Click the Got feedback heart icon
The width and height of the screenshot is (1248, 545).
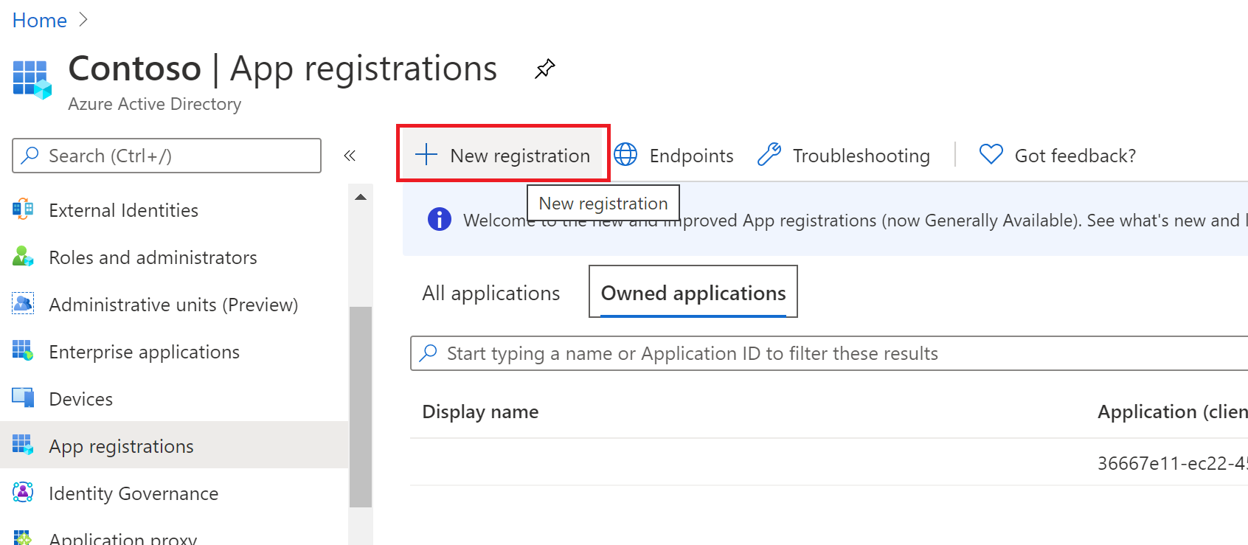991,155
